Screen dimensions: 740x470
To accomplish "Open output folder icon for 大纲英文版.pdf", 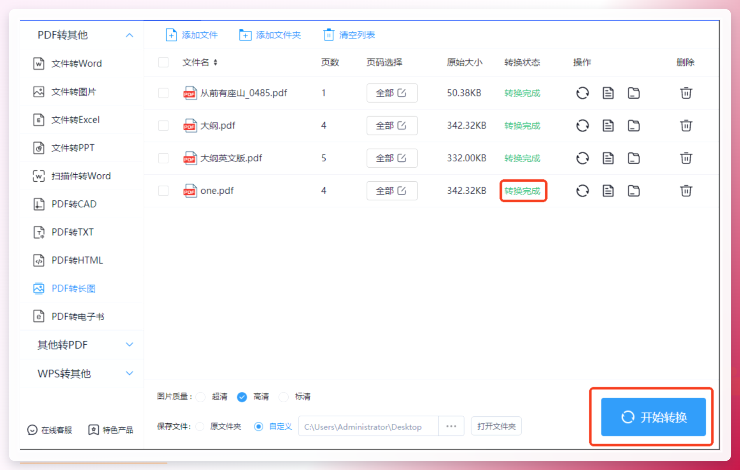I will point(633,158).
